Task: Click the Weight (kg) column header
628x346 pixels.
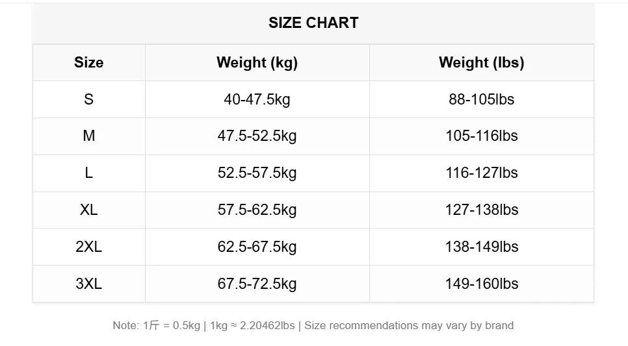Action: click(257, 62)
